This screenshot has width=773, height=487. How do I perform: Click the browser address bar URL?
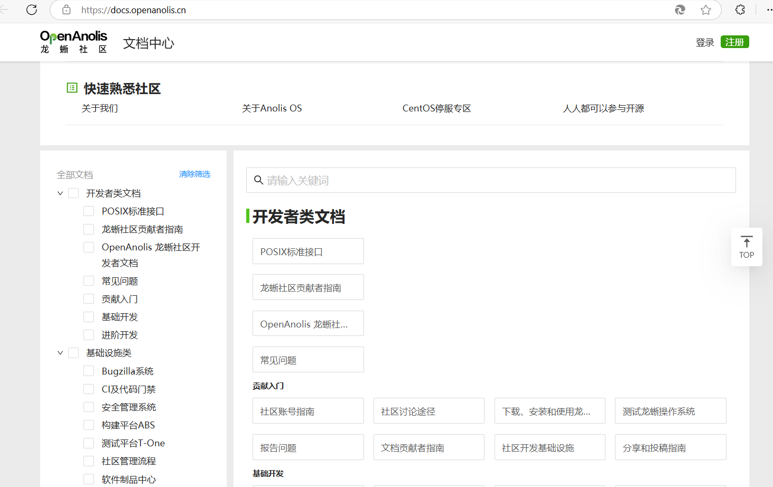point(133,10)
